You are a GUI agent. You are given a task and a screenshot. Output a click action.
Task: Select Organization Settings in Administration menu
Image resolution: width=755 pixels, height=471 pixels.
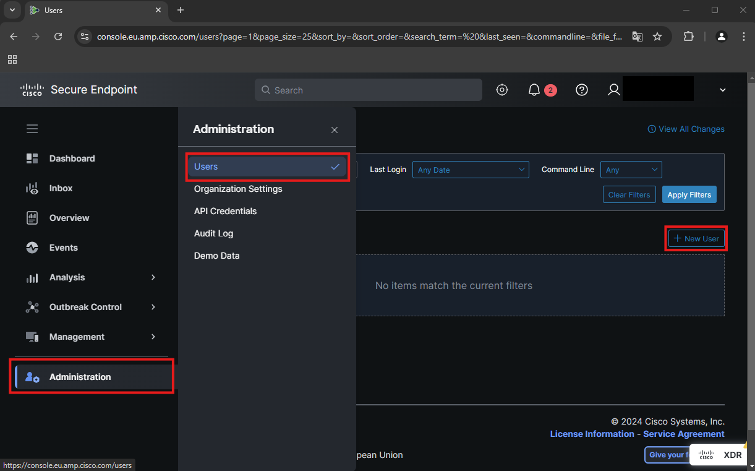point(238,189)
